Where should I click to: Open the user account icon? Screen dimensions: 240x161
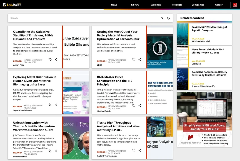[235, 5]
